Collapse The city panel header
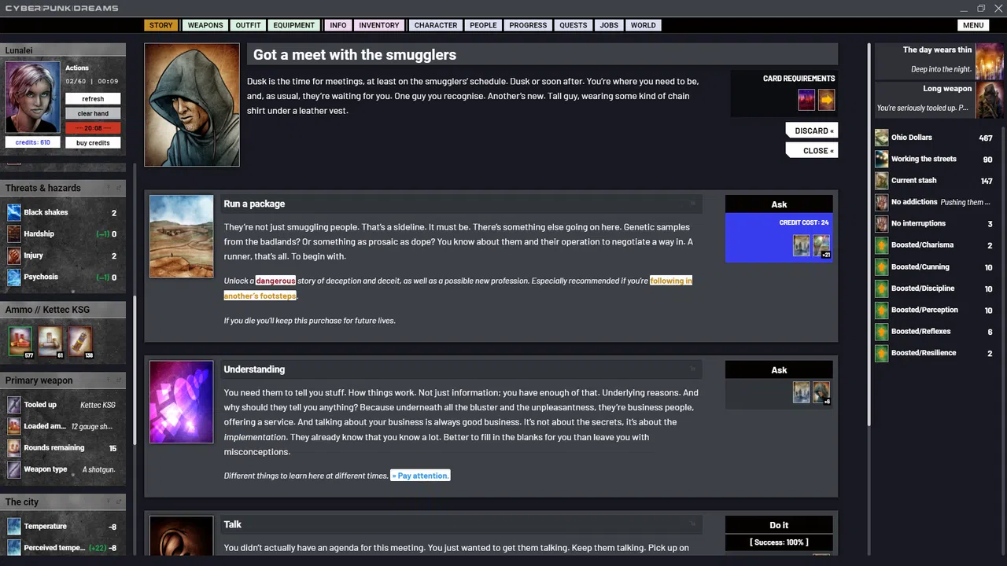Screen dimensions: 1007x566 [63, 502]
